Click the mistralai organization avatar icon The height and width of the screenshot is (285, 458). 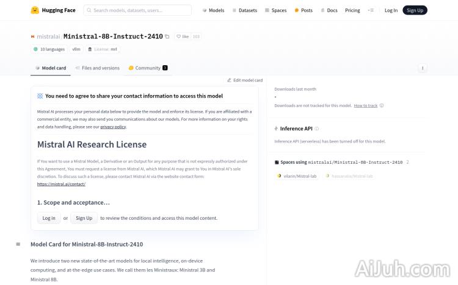pyautogui.click(x=33, y=37)
